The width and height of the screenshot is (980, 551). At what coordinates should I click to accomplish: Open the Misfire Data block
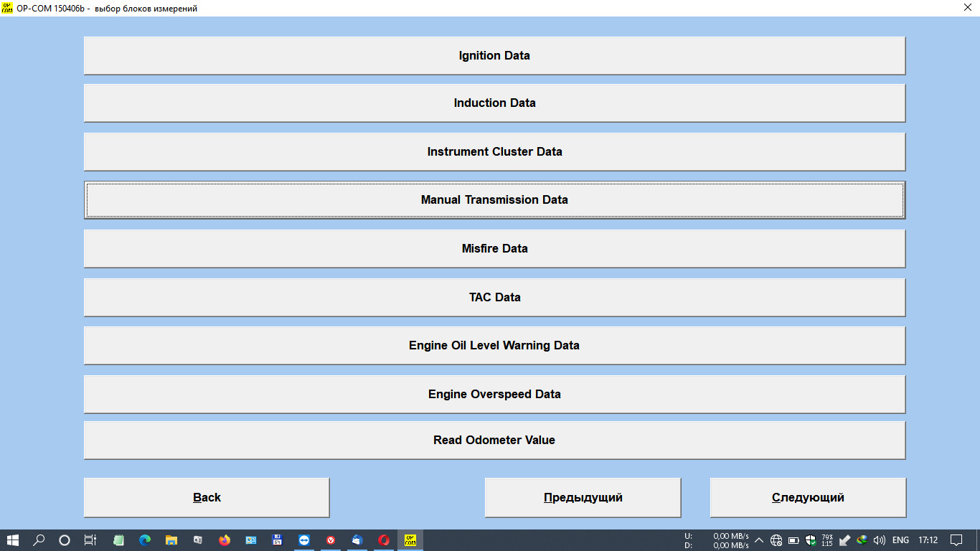[494, 248]
